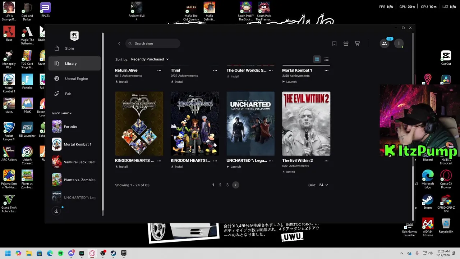The image size is (460, 259).
Task: Go to library page 2
Action: pos(220,185)
